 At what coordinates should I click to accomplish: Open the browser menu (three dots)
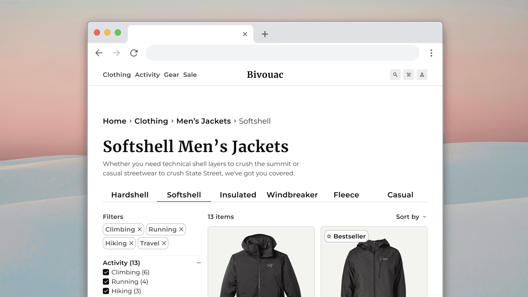pos(431,53)
